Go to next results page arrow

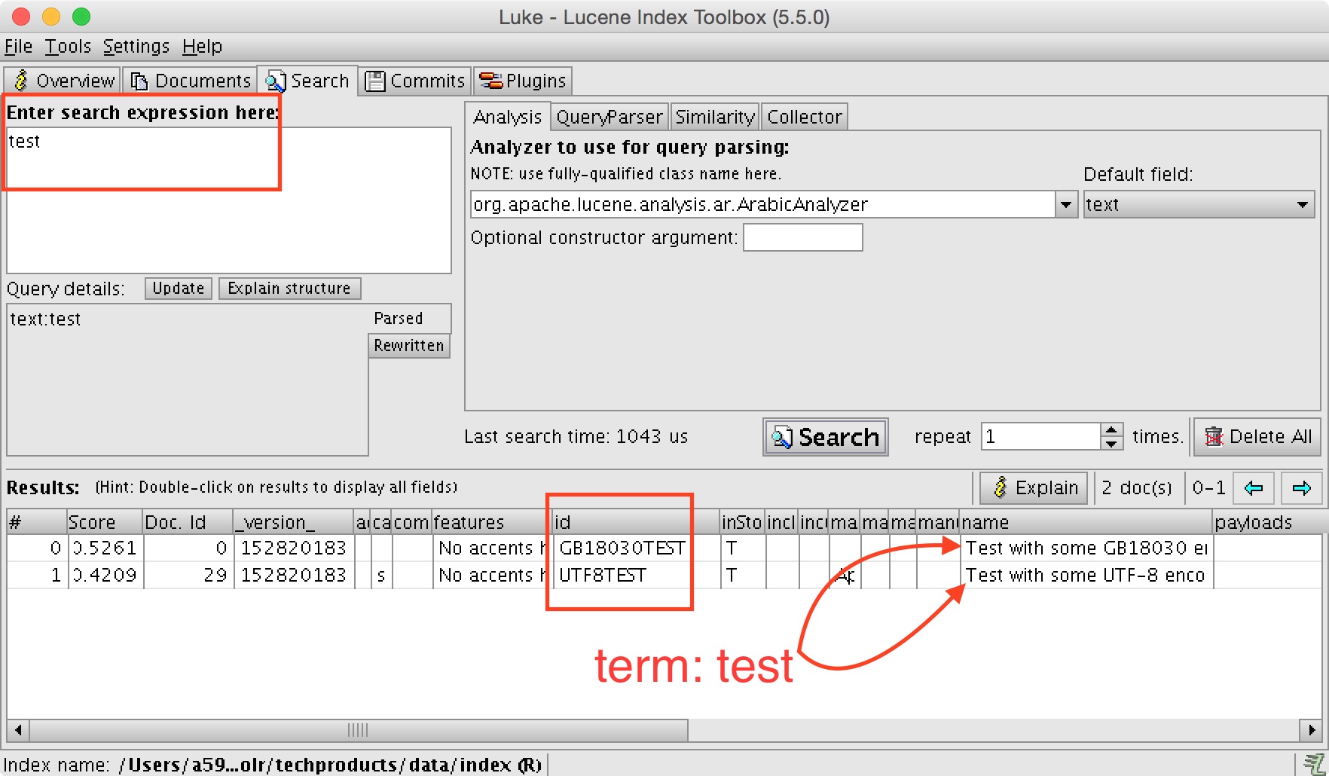point(1301,488)
